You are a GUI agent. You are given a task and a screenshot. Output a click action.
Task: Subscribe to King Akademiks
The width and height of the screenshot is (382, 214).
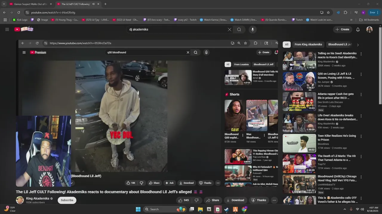click(67, 200)
